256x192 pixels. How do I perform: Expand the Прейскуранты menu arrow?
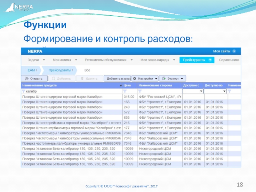210,60
